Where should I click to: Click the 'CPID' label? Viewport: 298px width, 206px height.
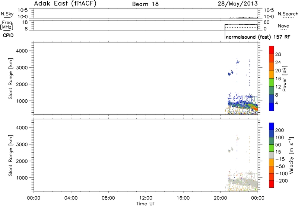pos(8,35)
